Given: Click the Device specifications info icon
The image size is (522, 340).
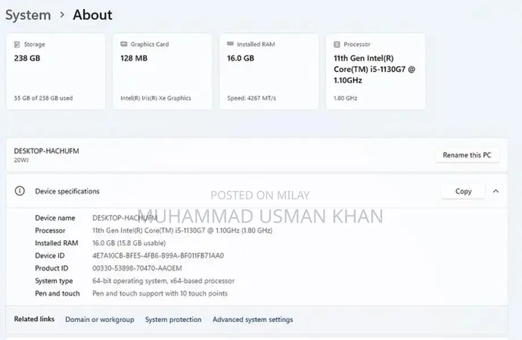Looking at the screenshot, I should [20, 191].
